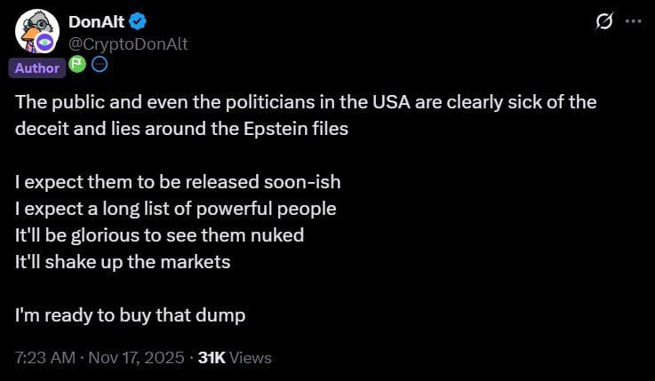Viewport: 655px width, 381px height.
Task: Click the line starting "The public and even"
Action: click(x=305, y=102)
